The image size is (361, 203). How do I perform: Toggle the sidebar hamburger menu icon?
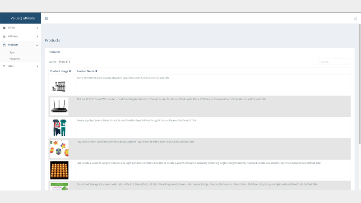click(47, 18)
